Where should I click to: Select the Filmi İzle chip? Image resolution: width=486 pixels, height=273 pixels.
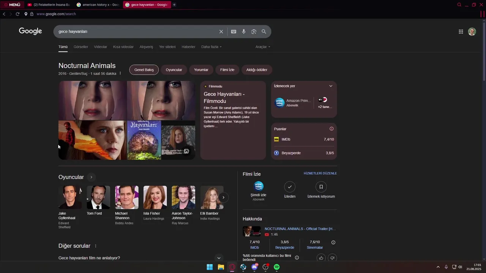pyautogui.click(x=227, y=70)
